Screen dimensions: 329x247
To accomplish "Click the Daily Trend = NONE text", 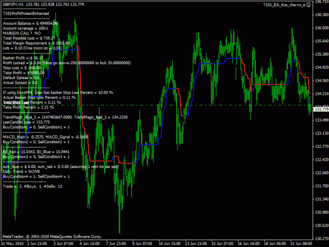I will click(x=22, y=172).
